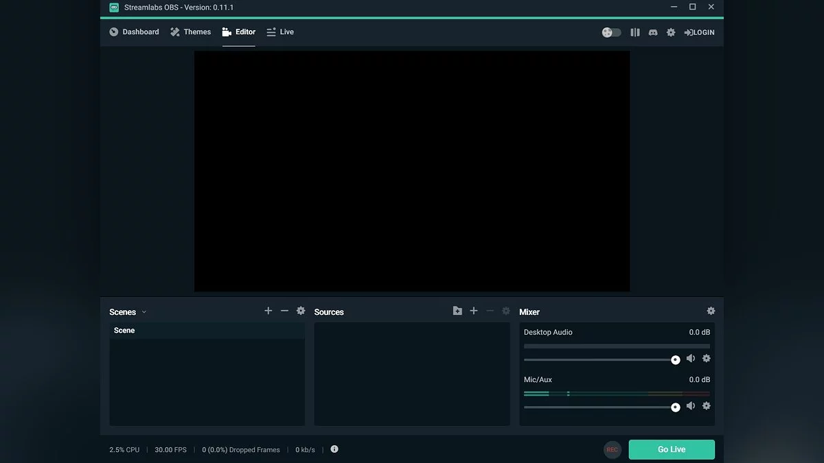
Task: Show the info icon in status bar
Action: (x=334, y=449)
